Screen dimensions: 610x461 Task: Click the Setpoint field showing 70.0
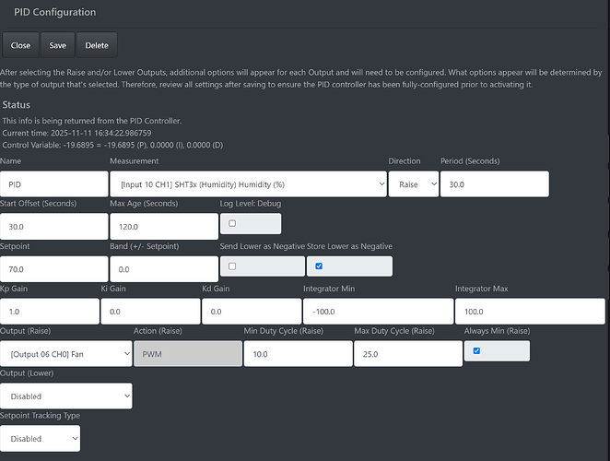(x=53, y=269)
